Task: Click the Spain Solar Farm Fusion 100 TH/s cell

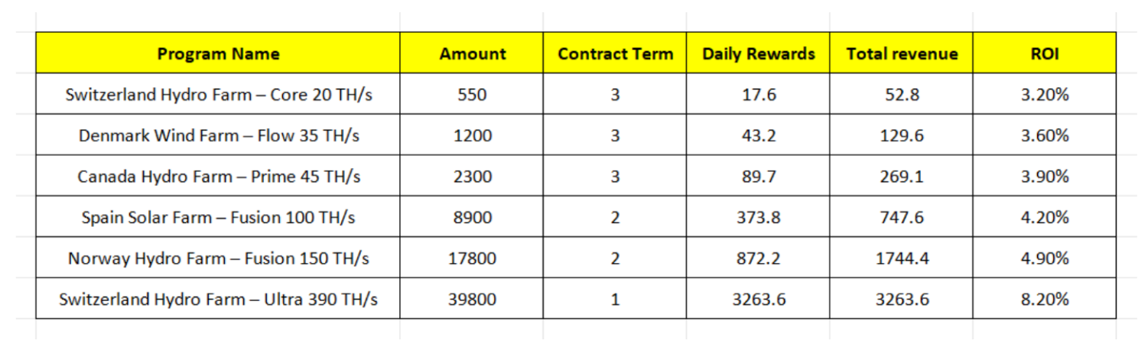Action: [218, 218]
